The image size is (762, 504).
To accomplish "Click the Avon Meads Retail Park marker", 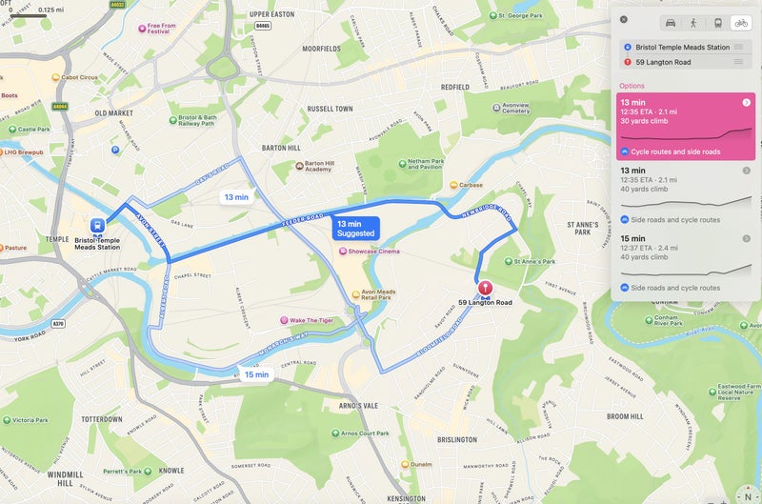I will pos(355,294).
